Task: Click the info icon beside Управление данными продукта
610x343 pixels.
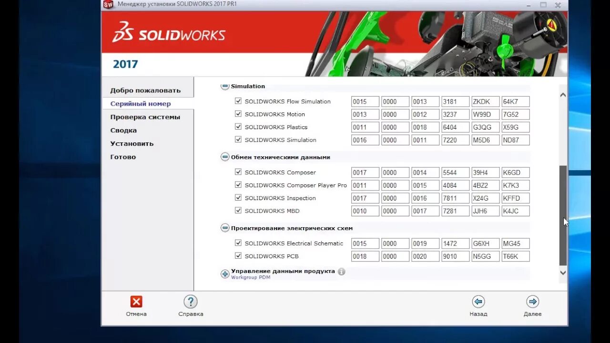Action: pyautogui.click(x=341, y=272)
